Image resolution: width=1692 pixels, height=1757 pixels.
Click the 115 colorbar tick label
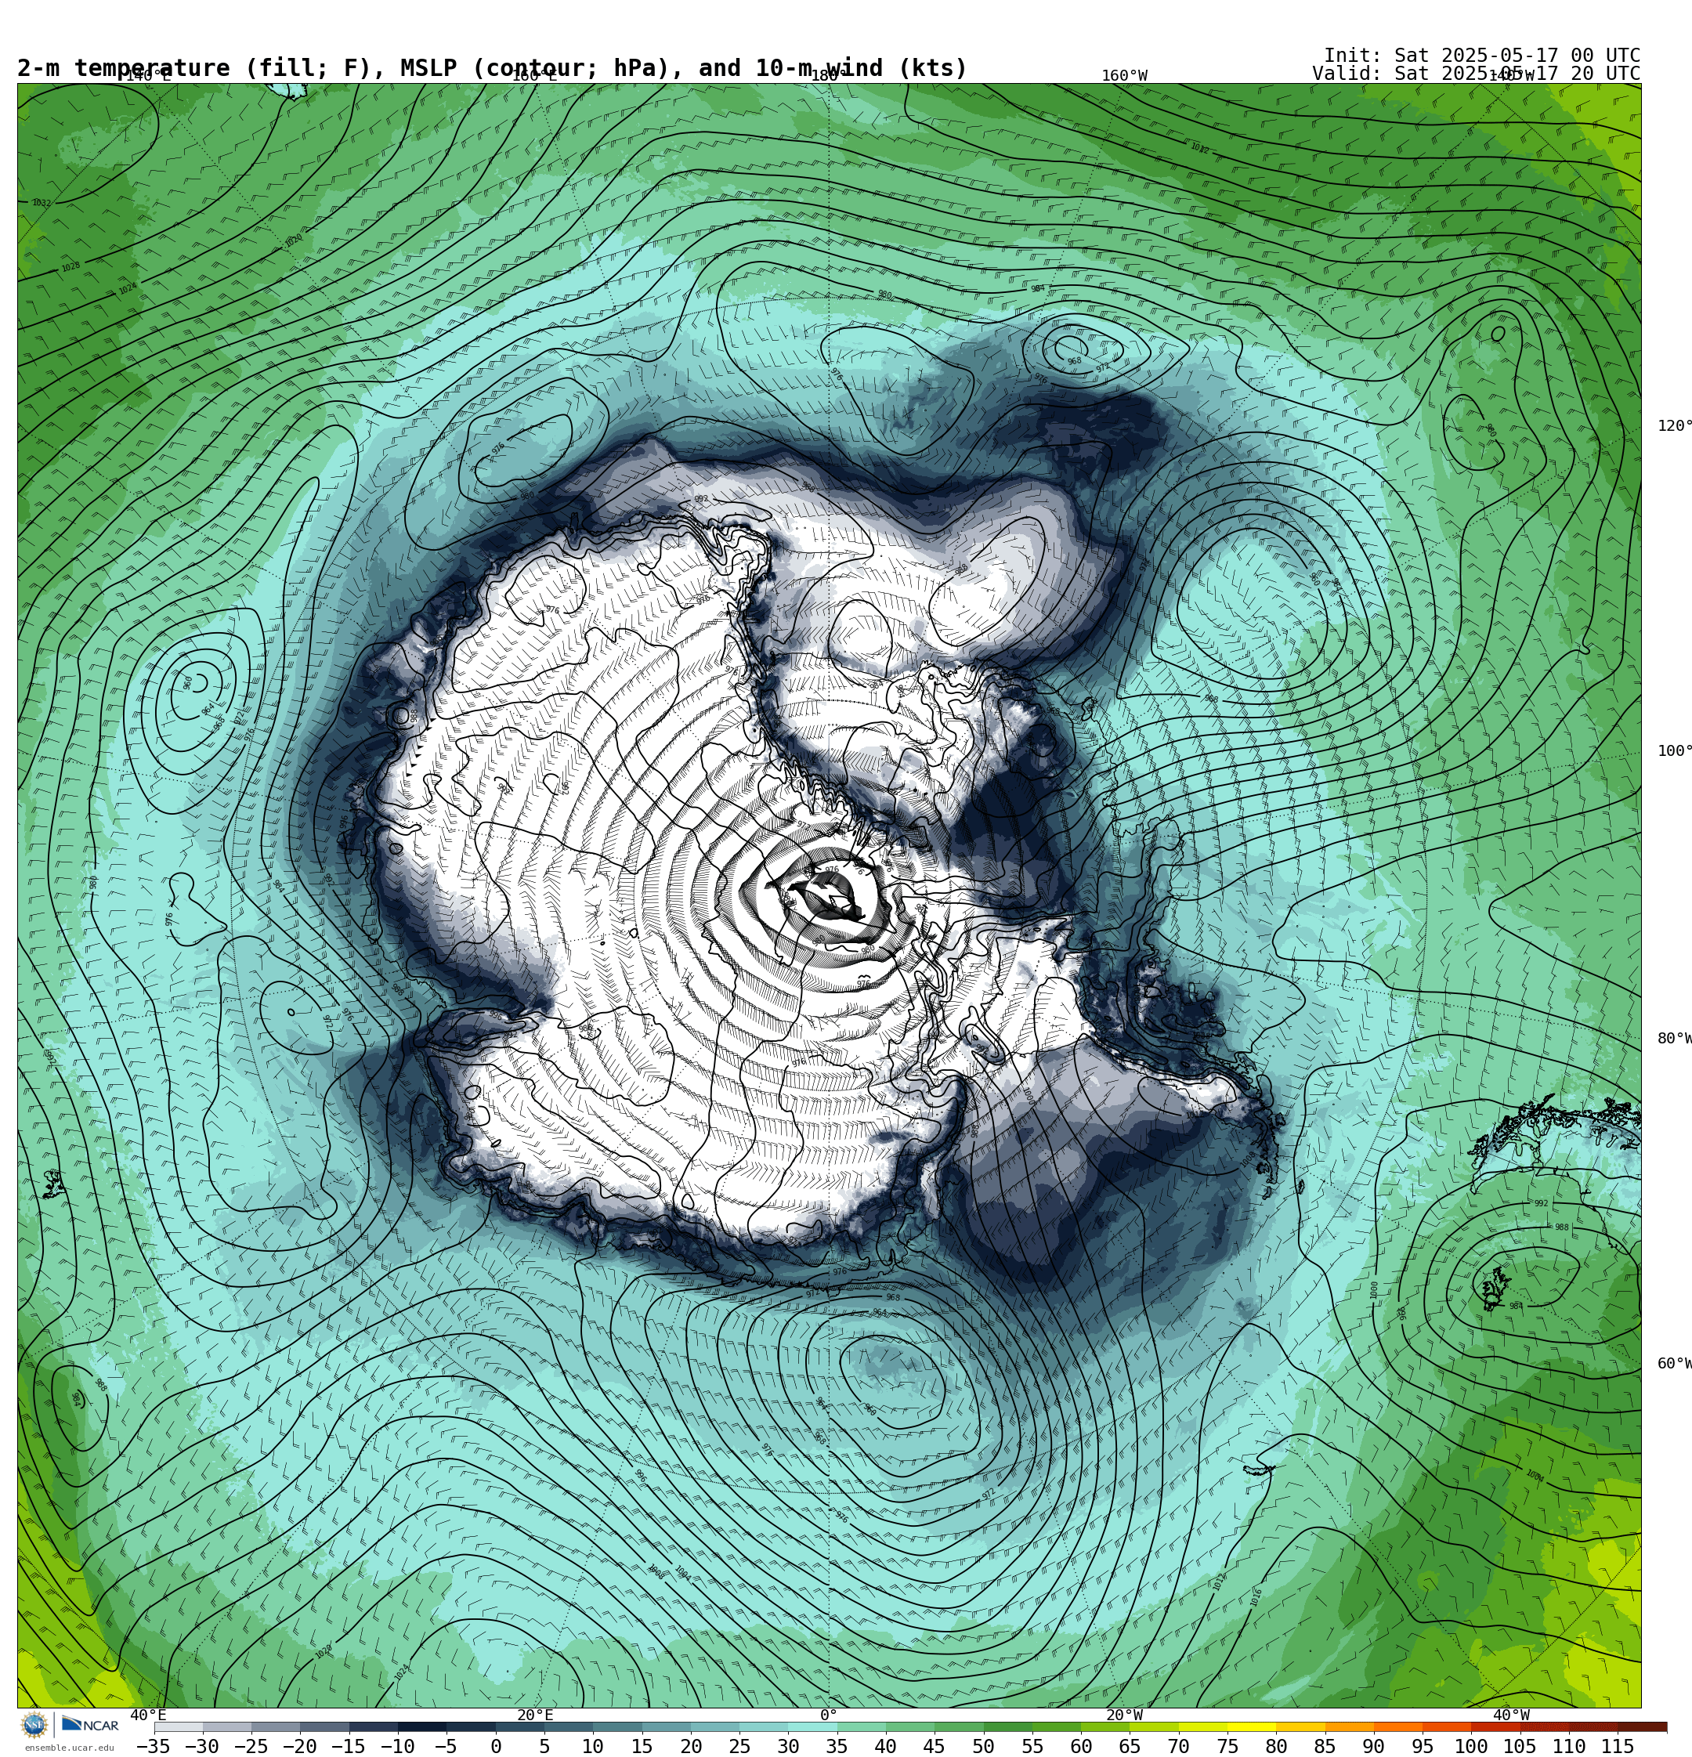pos(1618,1746)
